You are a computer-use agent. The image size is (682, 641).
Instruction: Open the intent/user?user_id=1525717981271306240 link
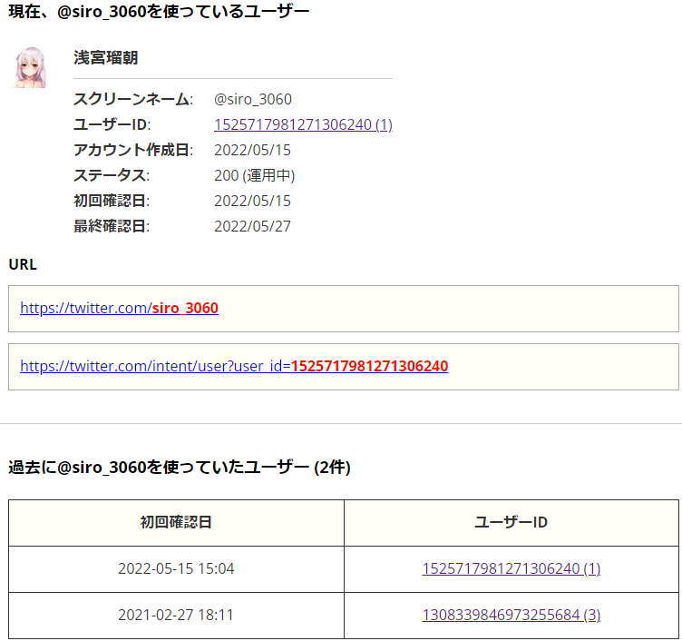click(234, 366)
